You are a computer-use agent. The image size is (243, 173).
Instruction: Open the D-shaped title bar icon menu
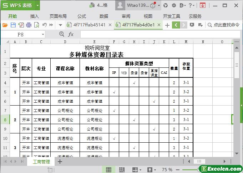click(x=183, y=5)
